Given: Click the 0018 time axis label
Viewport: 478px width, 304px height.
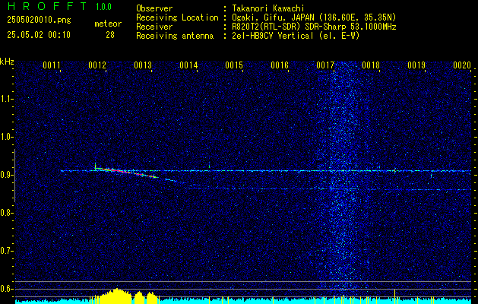Looking at the screenshot, I should click(x=371, y=65).
